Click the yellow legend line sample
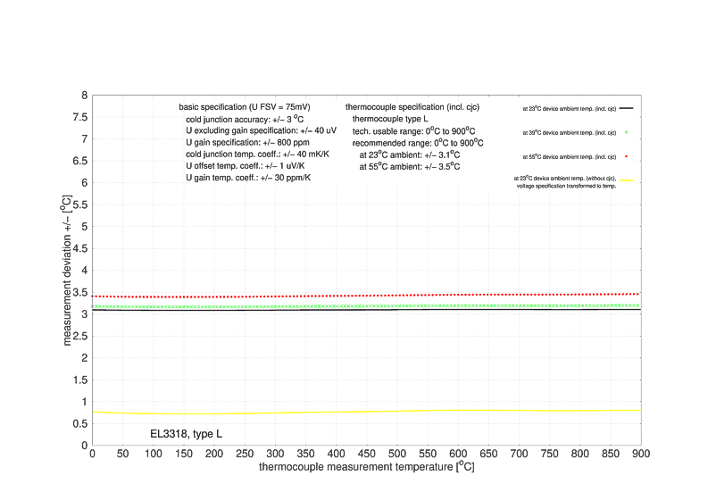The image size is (708, 501). tap(626, 180)
